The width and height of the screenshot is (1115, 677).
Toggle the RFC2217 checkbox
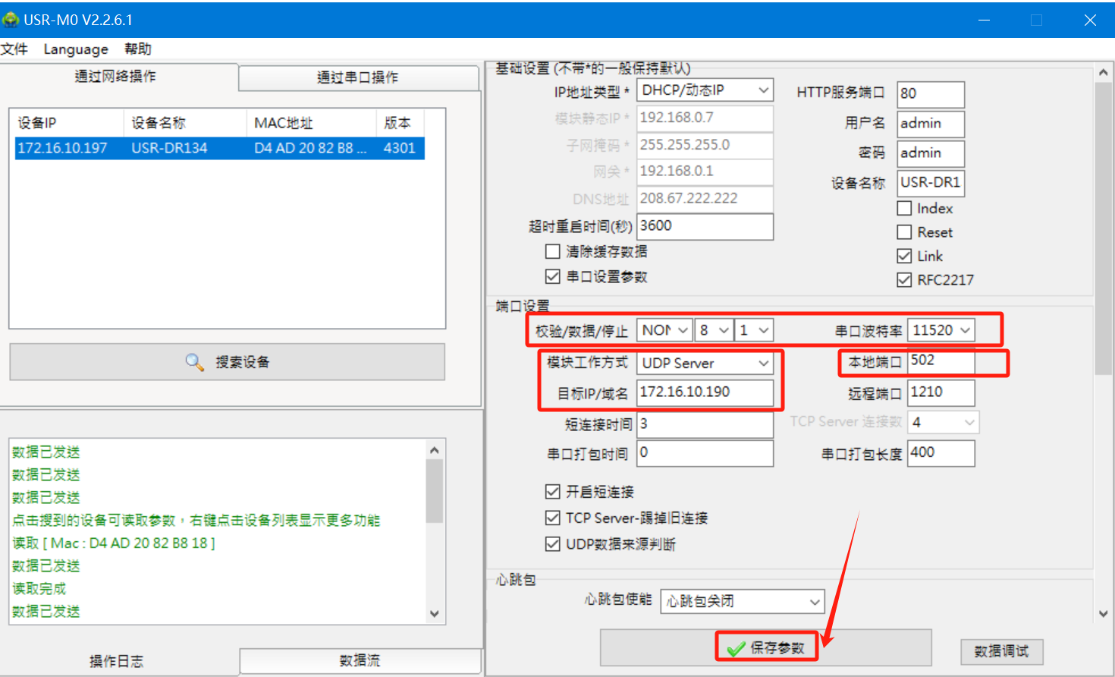(x=904, y=279)
